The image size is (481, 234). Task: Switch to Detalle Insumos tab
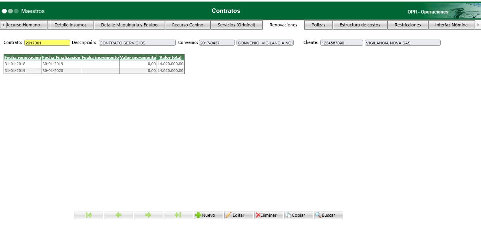[x=70, y=25]
